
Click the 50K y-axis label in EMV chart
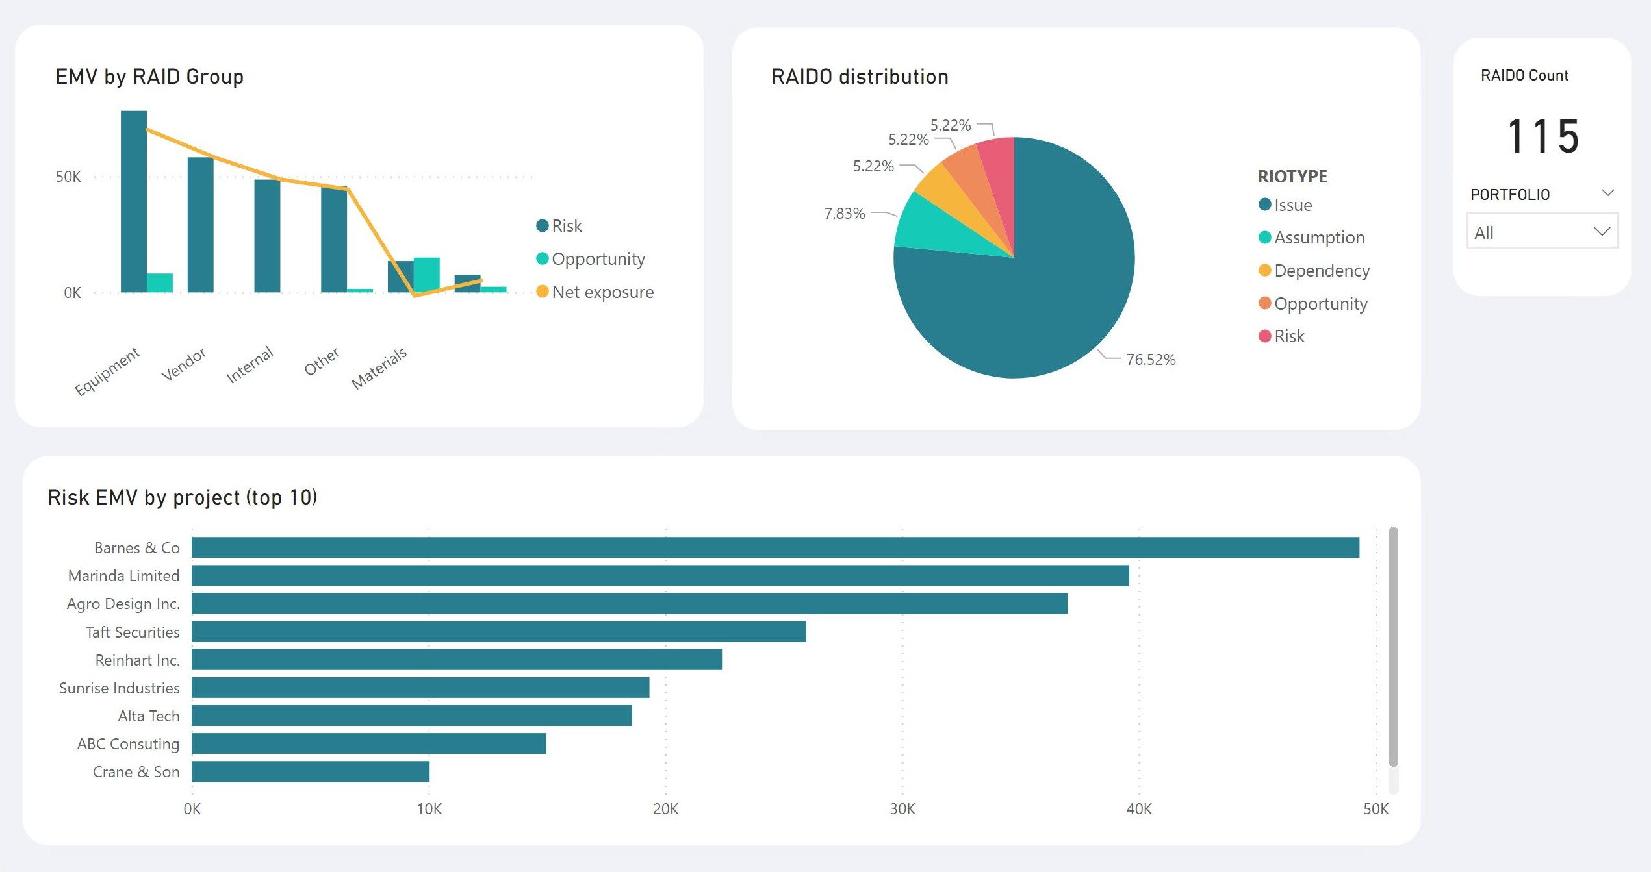tap(68, 177)
